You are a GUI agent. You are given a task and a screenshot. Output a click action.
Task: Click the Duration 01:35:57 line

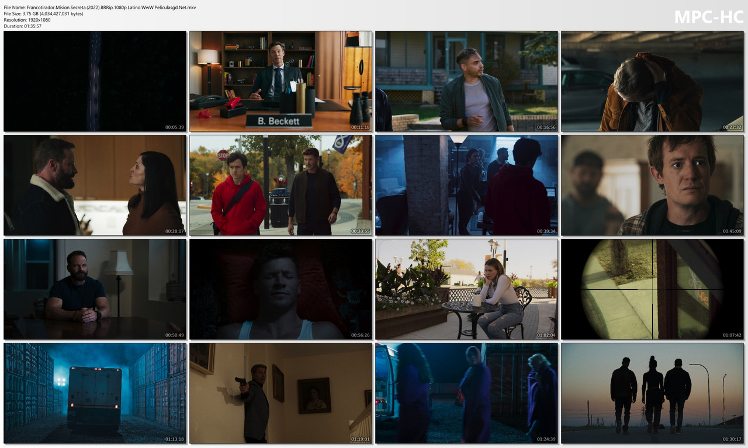(x=22, y=26)
